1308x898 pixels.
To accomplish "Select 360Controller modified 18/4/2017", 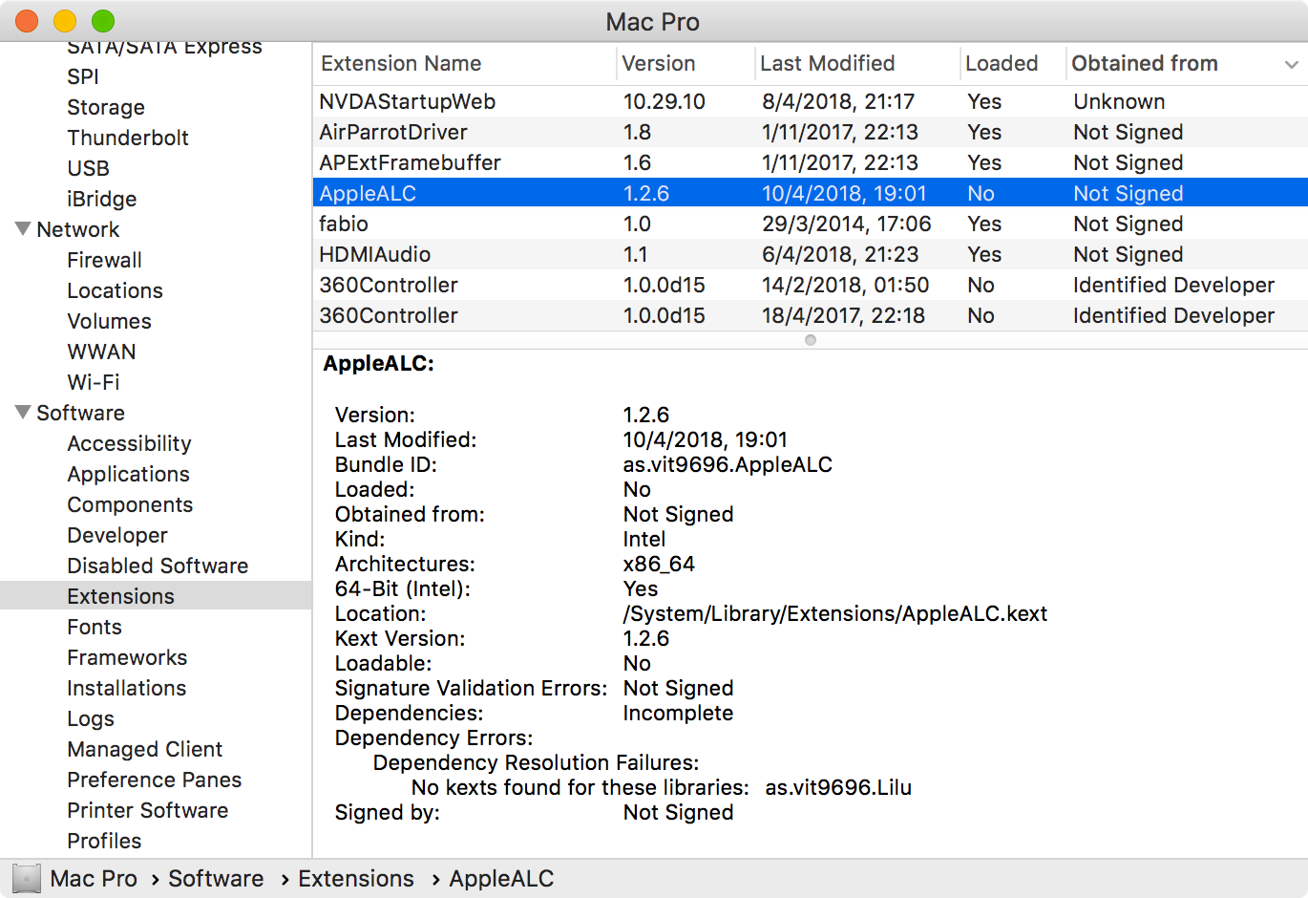I will [x=810, y=315].
